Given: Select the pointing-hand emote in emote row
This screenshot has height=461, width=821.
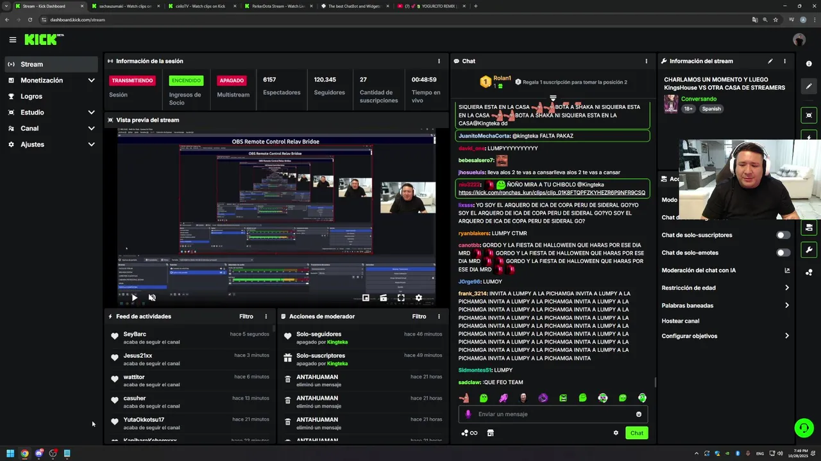Looking at the screenshot, I should tap(464, 398).
